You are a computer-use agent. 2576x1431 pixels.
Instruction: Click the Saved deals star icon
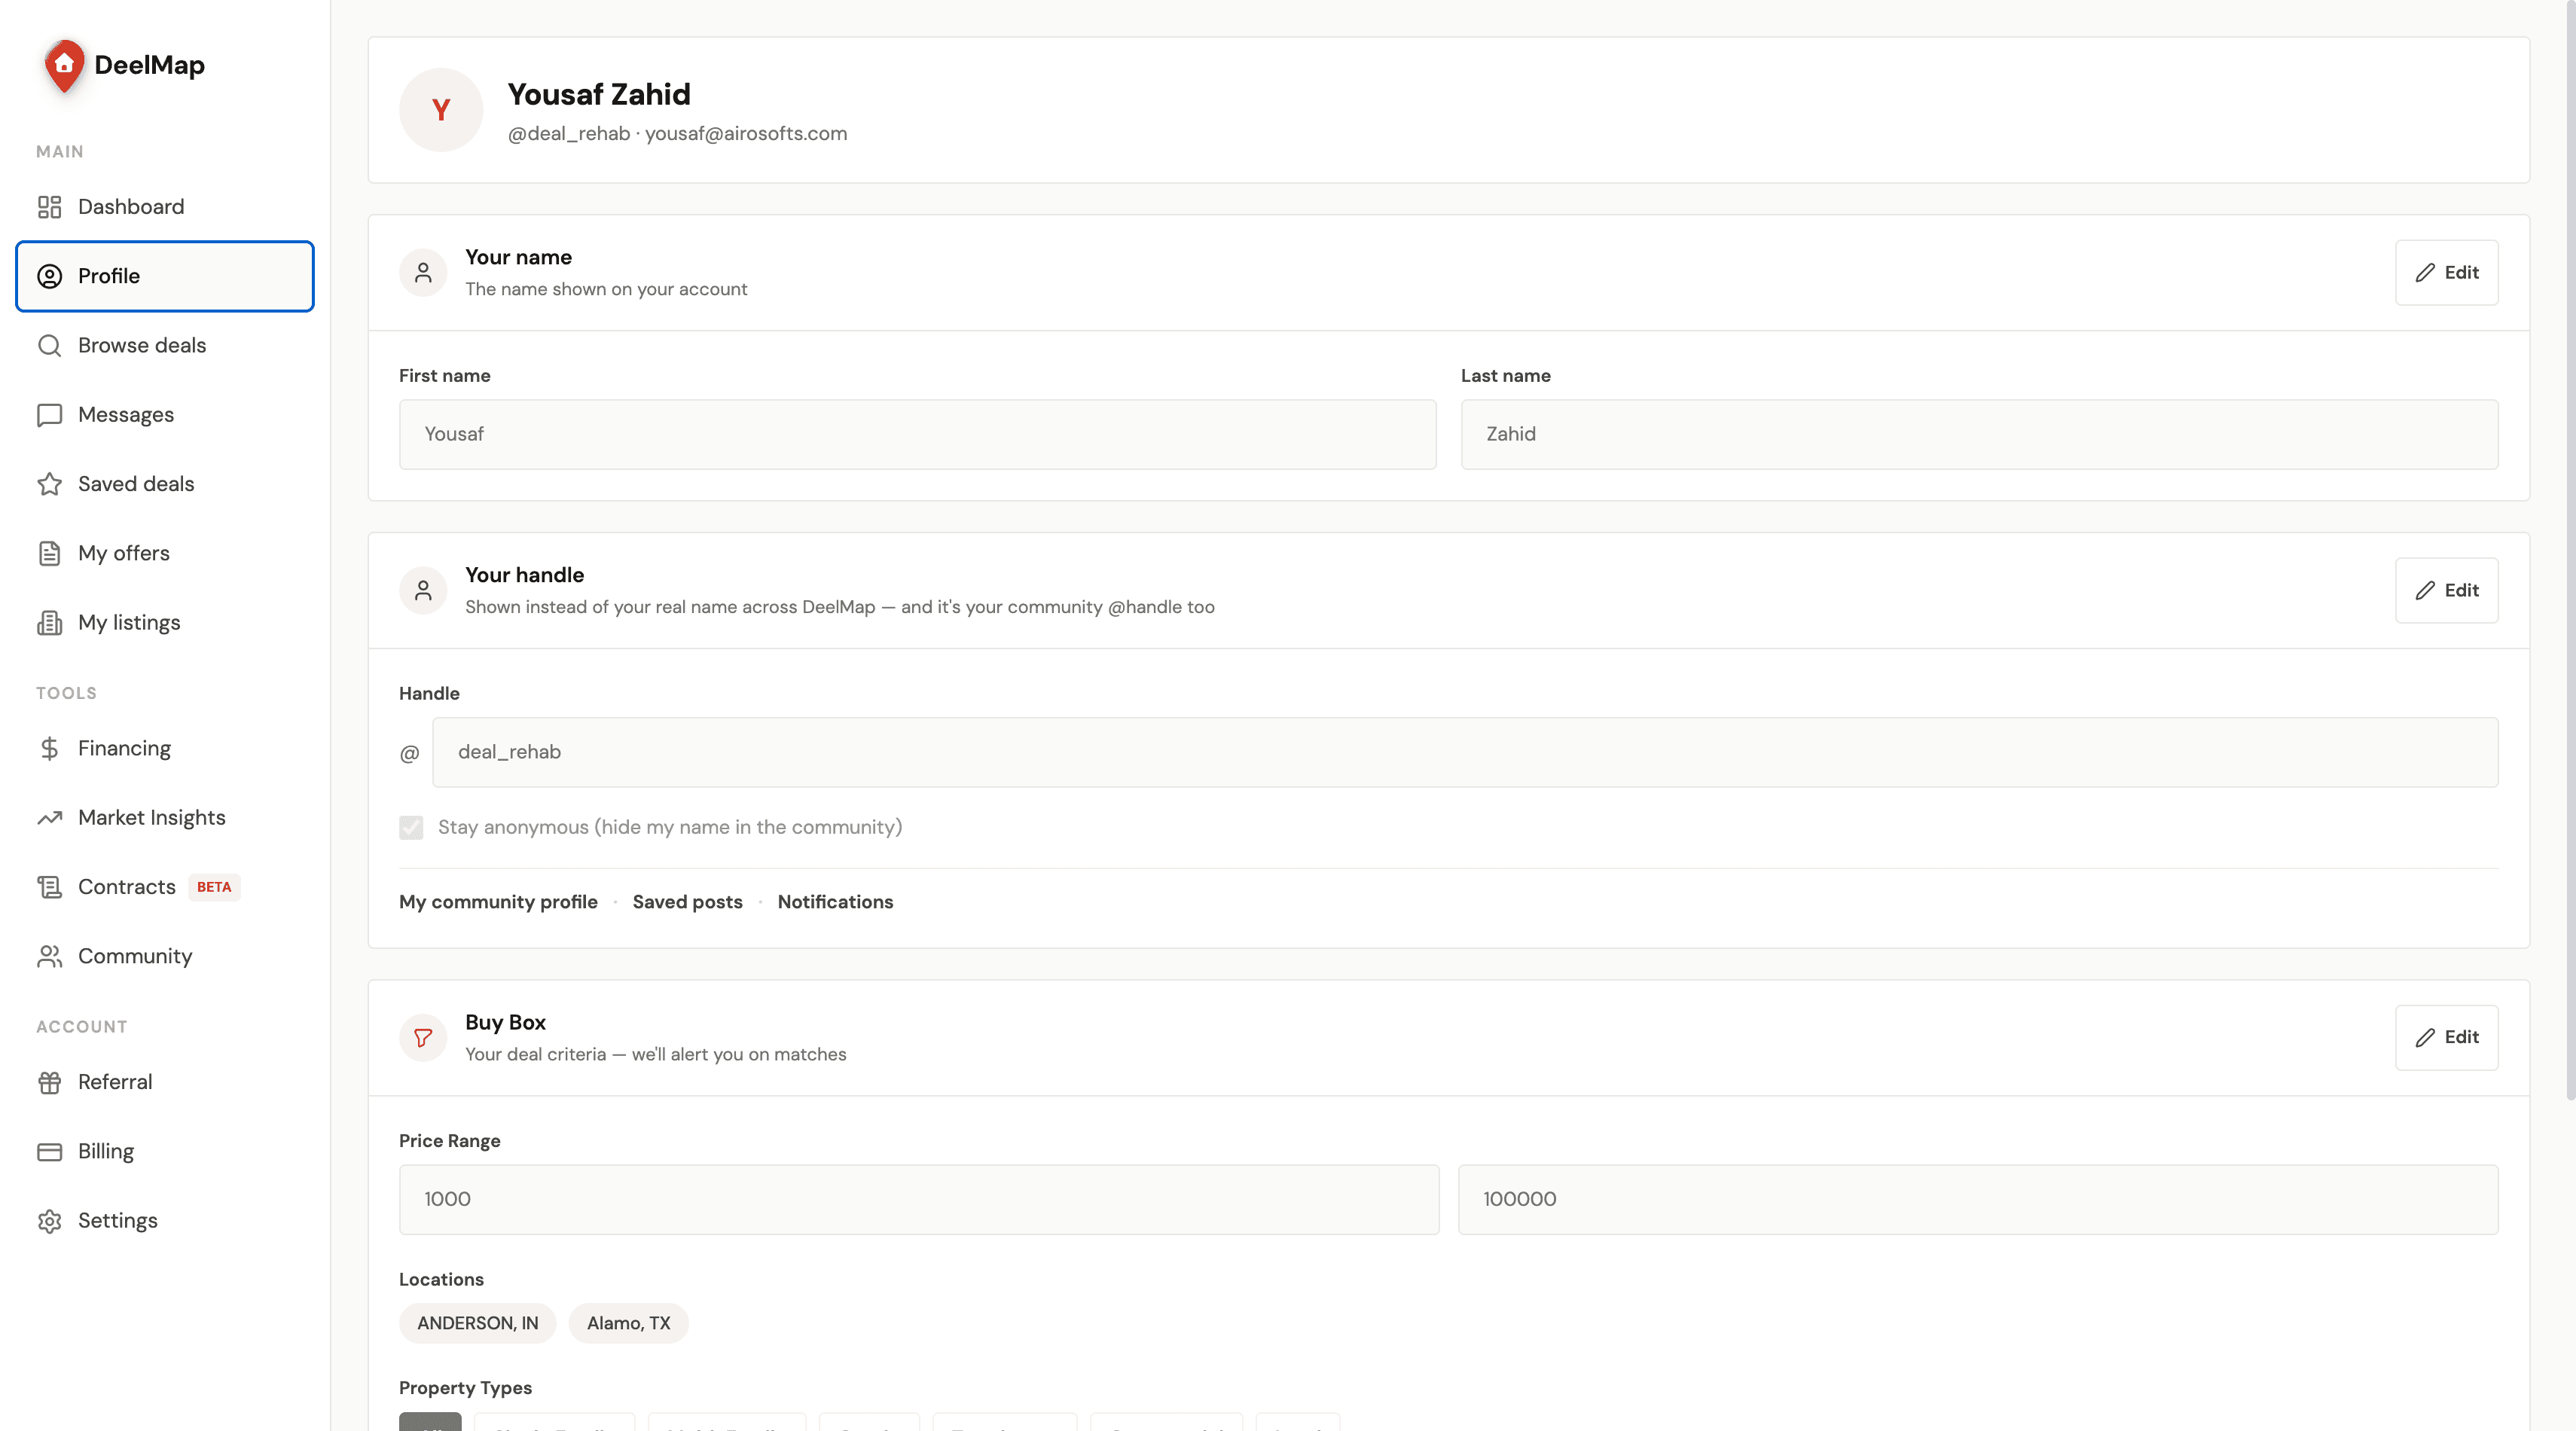49,484
